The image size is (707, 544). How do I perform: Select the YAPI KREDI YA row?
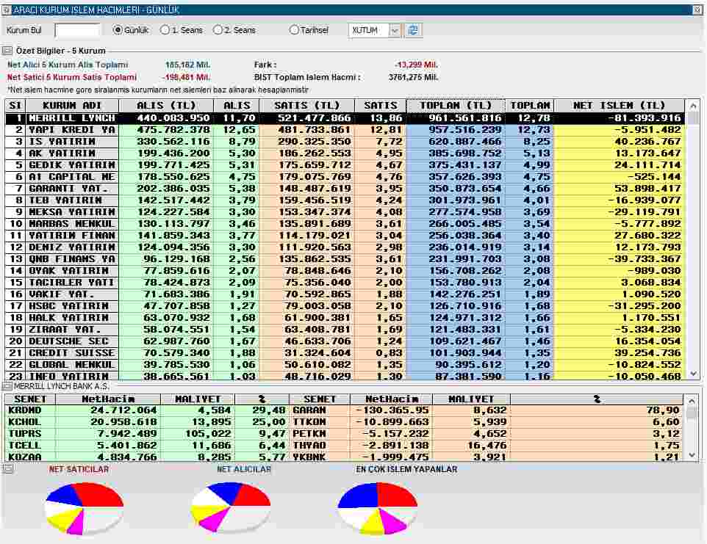tap(345, 130)
